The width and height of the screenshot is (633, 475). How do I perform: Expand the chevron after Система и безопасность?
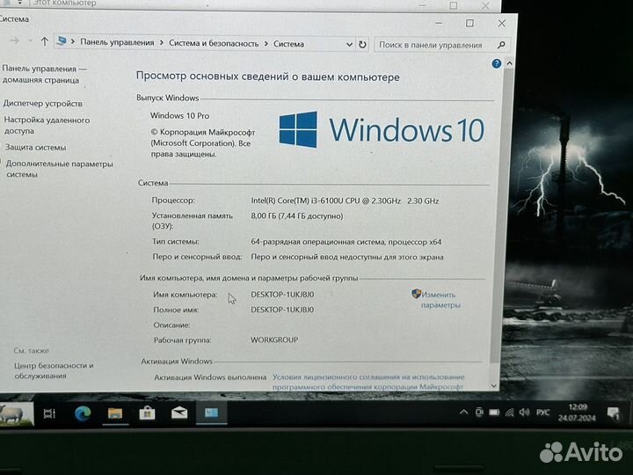(x=266, y=44)
